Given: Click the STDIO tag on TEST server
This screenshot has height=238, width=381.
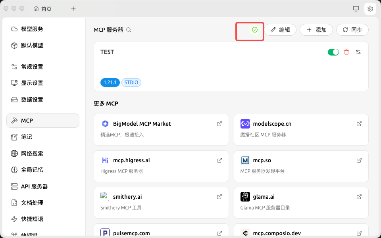Looking at the screenshot, I should click(x=131, y=82).
